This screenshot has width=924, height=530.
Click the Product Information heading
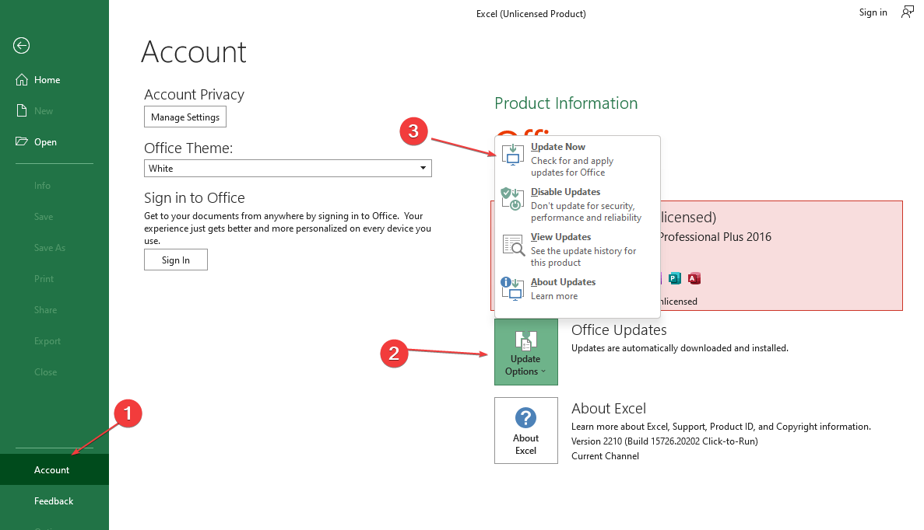tap(566, 103)
